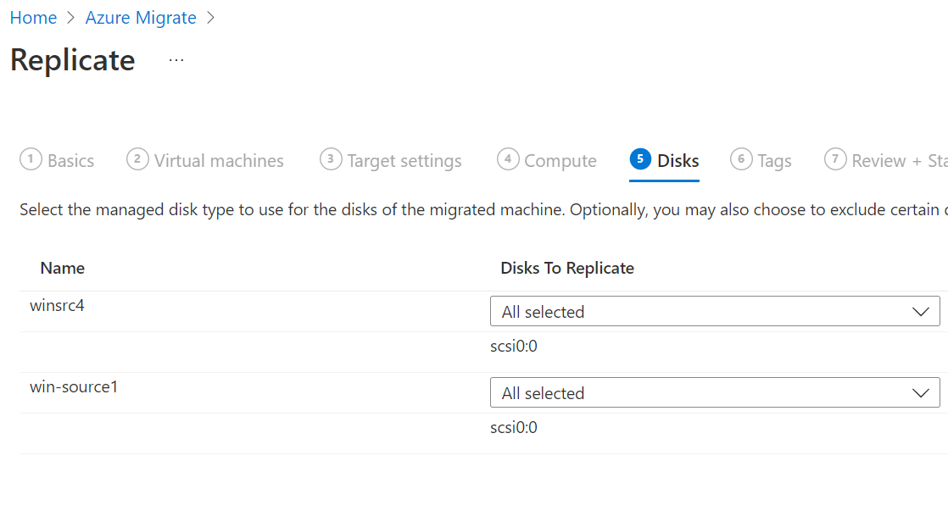Click the step 7 circle icon
948x522 pixels.
click(x=835, y=159)
